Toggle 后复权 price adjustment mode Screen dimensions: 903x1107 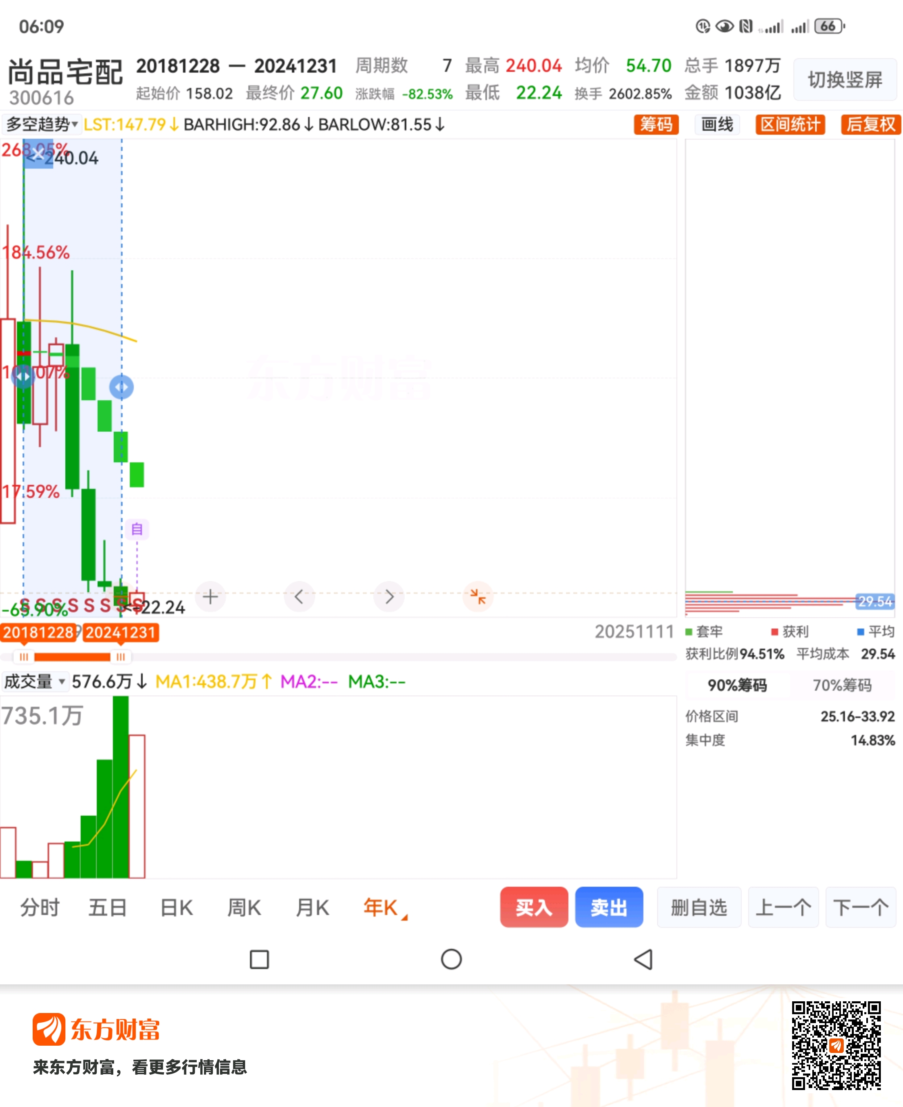point(870,124)
